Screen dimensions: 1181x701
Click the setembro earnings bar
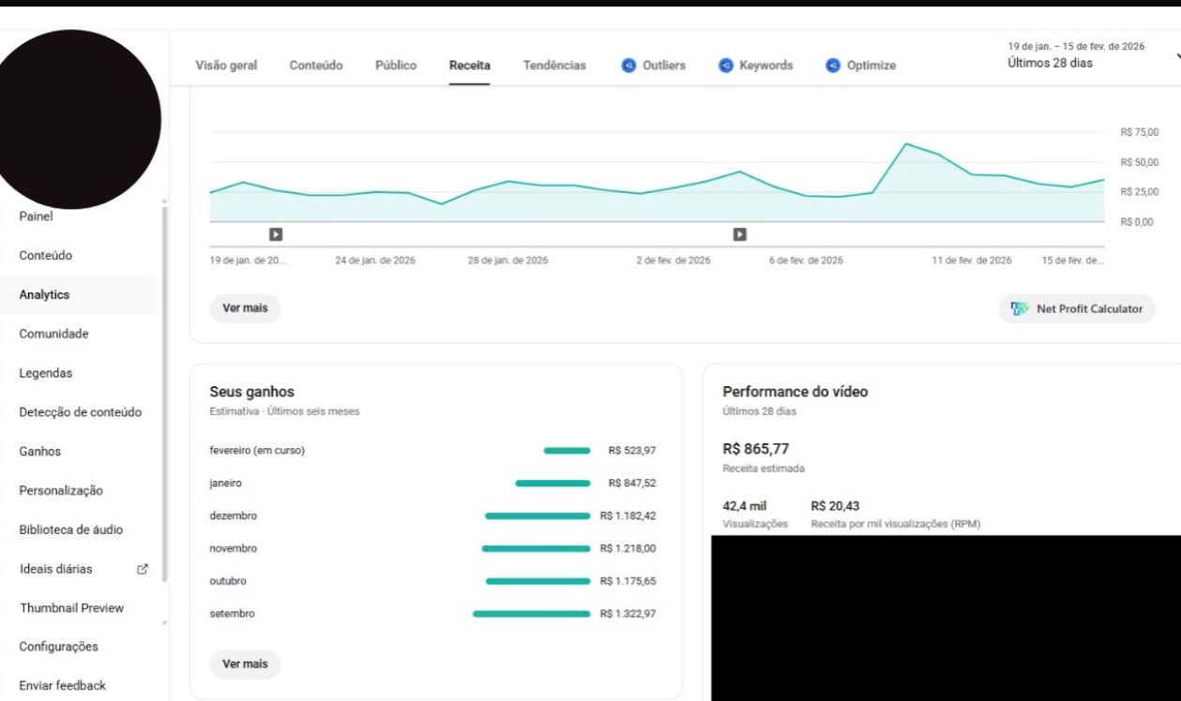click(532, 614)
